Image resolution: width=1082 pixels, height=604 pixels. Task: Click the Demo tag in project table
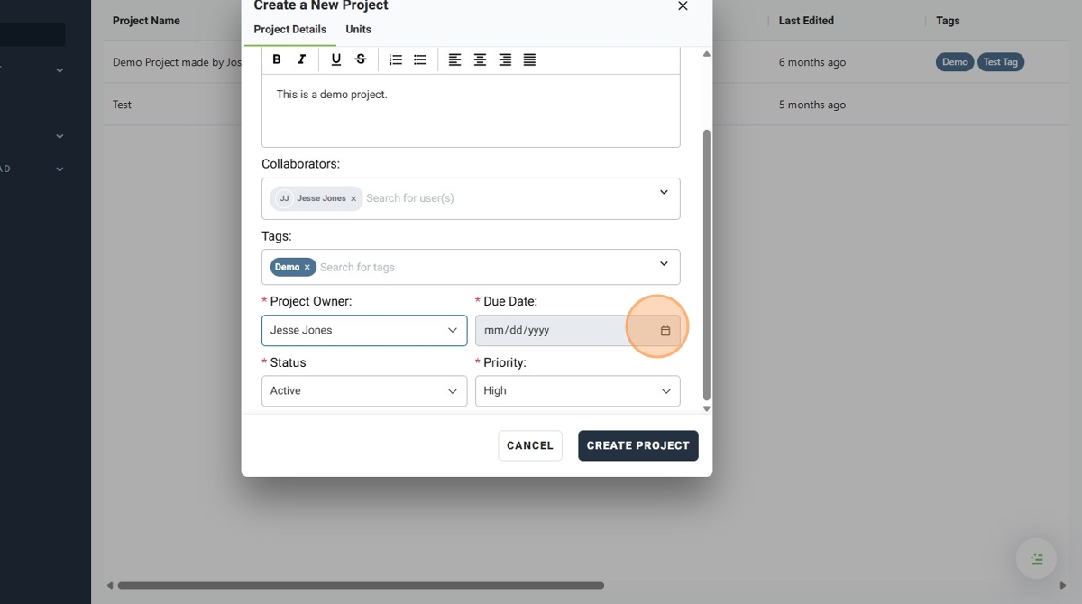955,62
